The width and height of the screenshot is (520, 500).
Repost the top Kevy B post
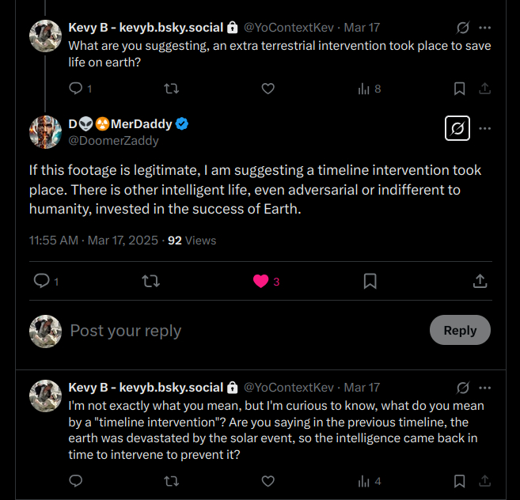pos(170,89)
